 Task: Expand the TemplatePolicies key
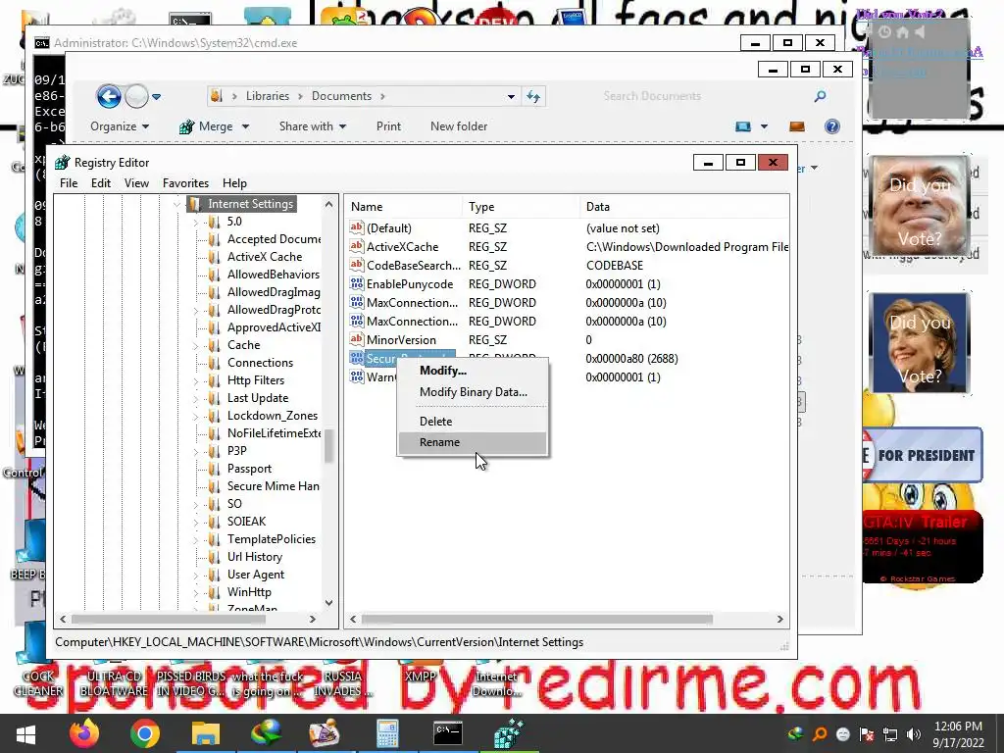tap(196, 540)
